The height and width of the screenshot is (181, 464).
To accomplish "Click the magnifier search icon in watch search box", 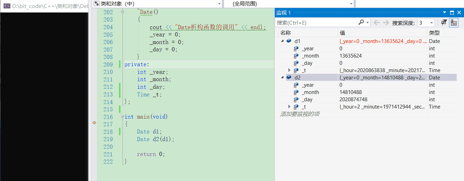I will 361,23.
